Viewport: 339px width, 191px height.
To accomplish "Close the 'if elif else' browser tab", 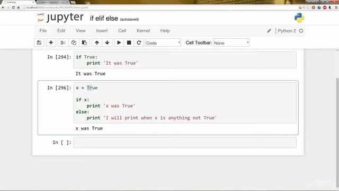I will pos(33,2).
